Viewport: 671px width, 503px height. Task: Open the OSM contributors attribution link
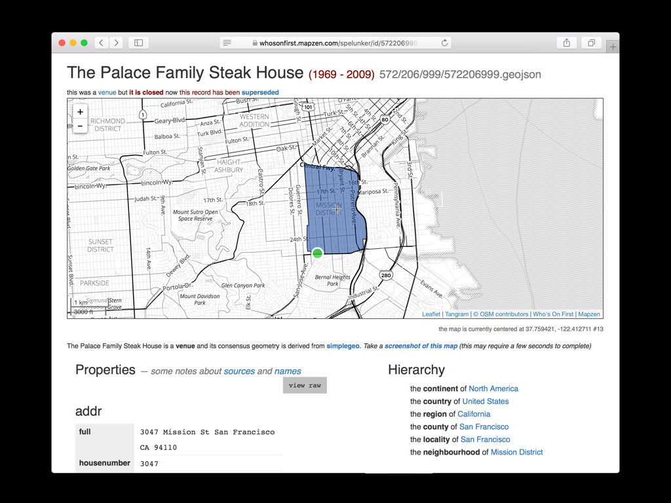[x=501, y=314]
